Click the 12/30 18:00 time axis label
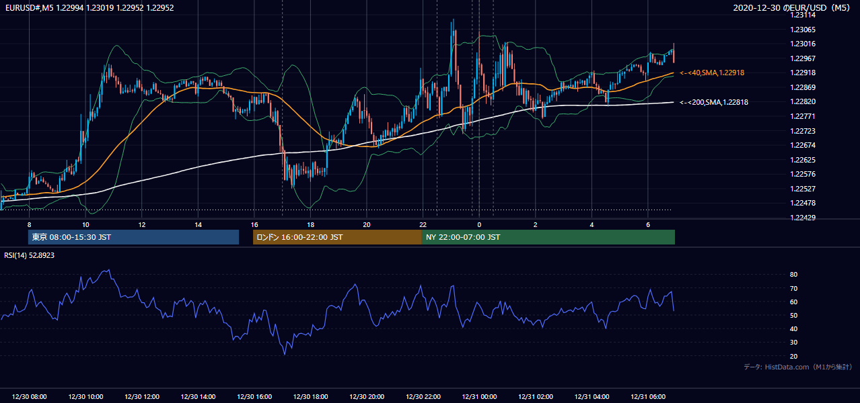 coord(310,397)
